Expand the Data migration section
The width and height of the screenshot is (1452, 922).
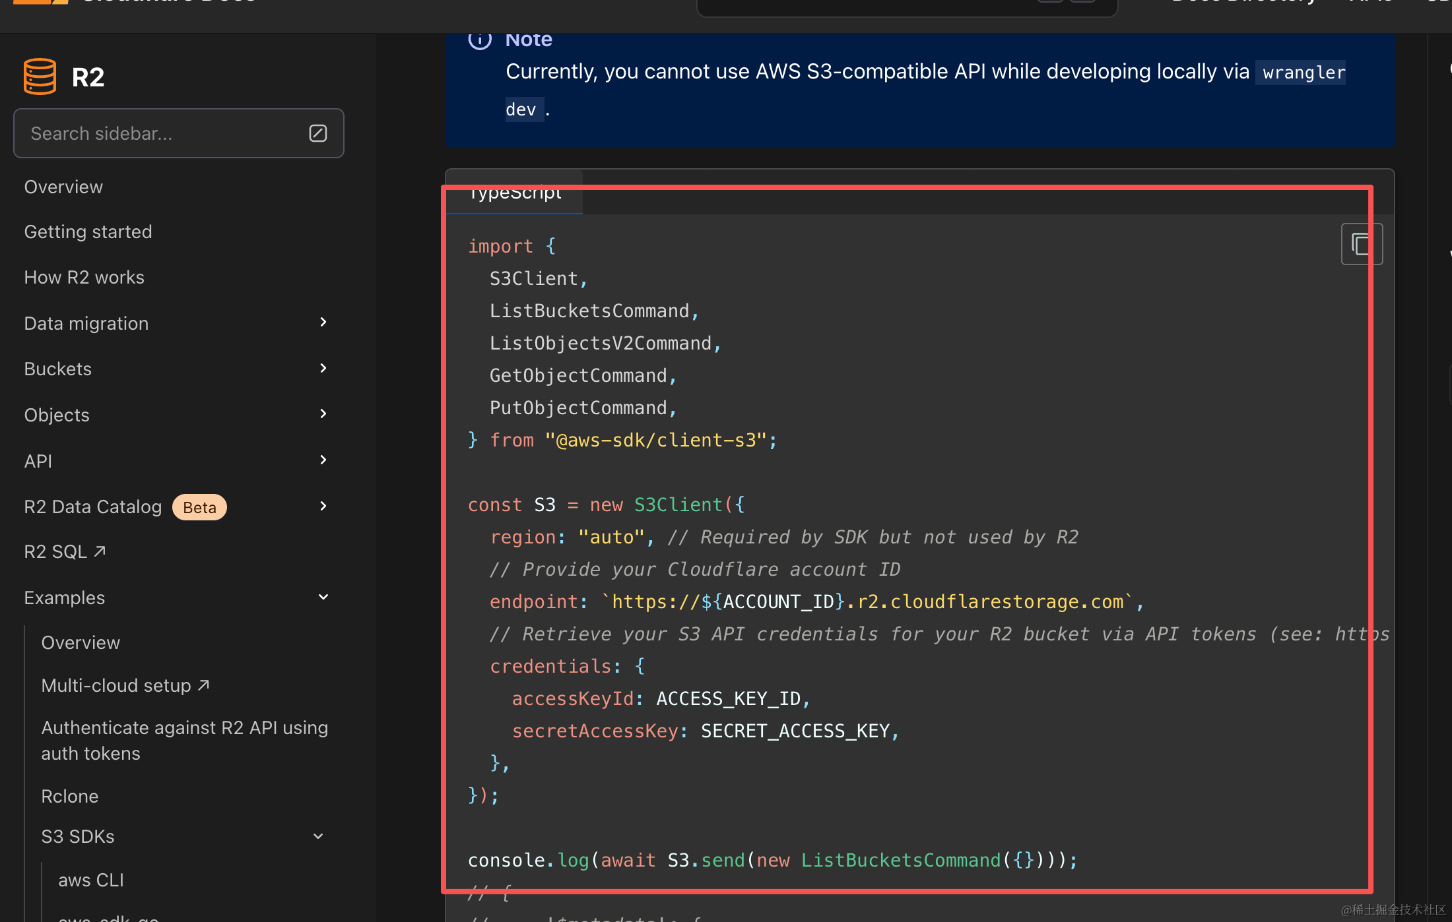pos(323,323)
